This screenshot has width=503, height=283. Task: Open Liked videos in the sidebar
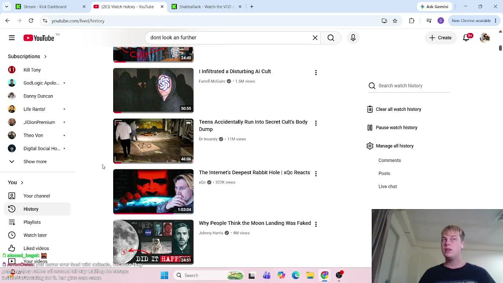coord(37,248)
